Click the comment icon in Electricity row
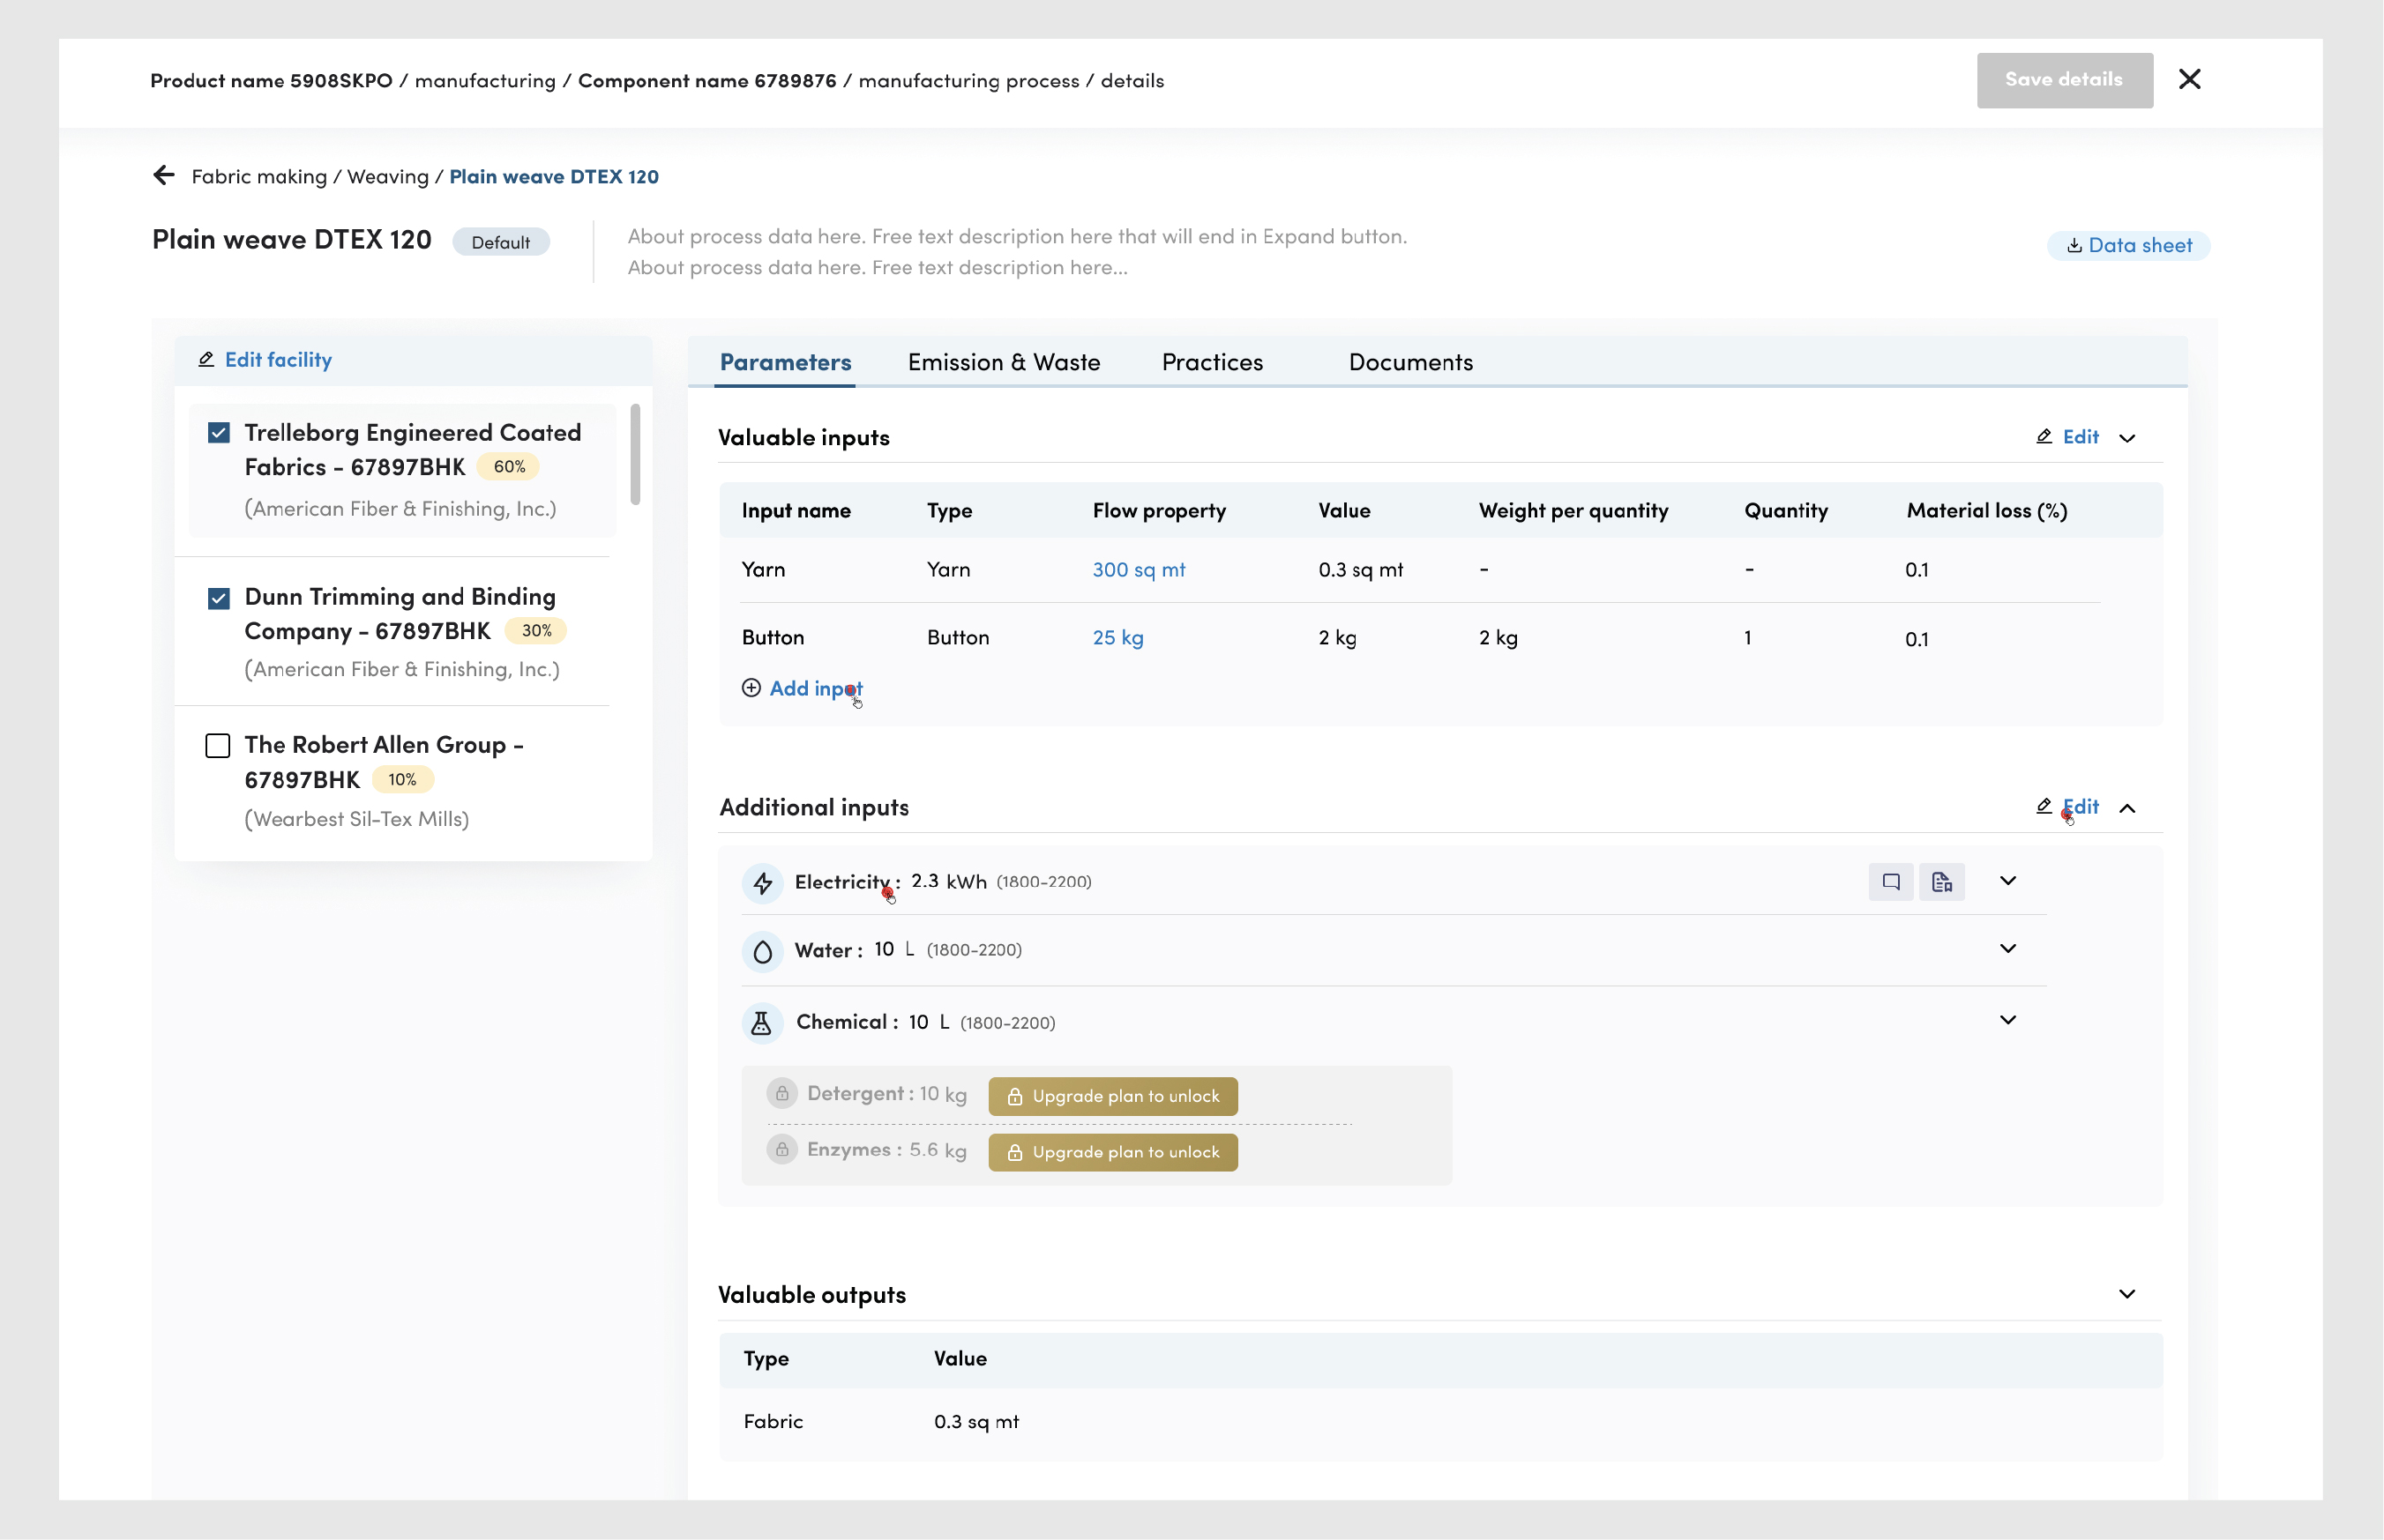 [1890, 882]
